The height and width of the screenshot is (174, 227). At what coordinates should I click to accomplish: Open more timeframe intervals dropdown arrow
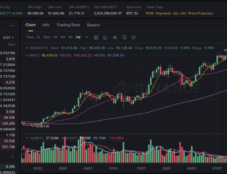(87, 37)
